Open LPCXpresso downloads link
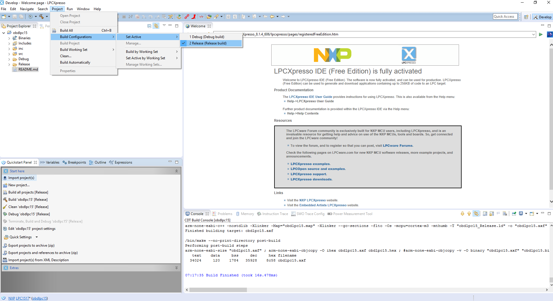The image size is (553, 301). pos(311,179)
